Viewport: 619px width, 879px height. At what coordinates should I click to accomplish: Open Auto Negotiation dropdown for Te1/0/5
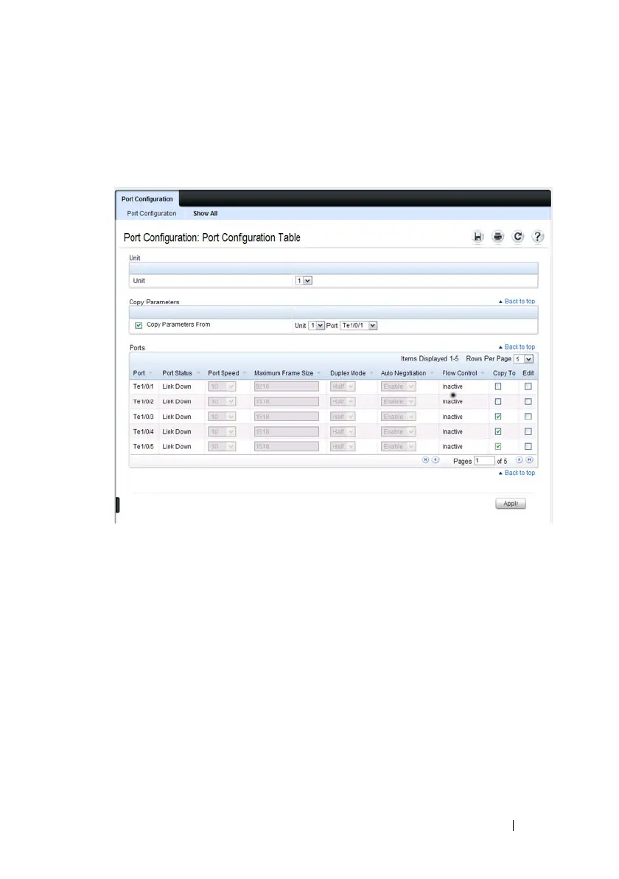click(398, 446)
